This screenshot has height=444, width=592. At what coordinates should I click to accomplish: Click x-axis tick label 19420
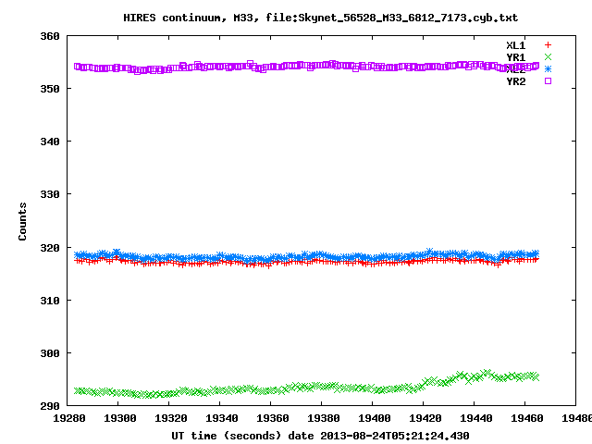point(425,418)
